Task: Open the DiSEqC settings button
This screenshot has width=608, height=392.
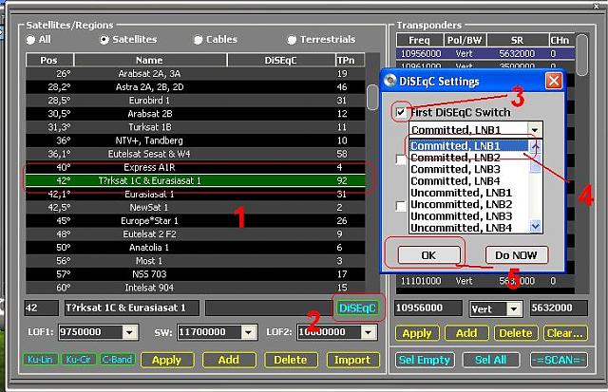Action: 357,308
